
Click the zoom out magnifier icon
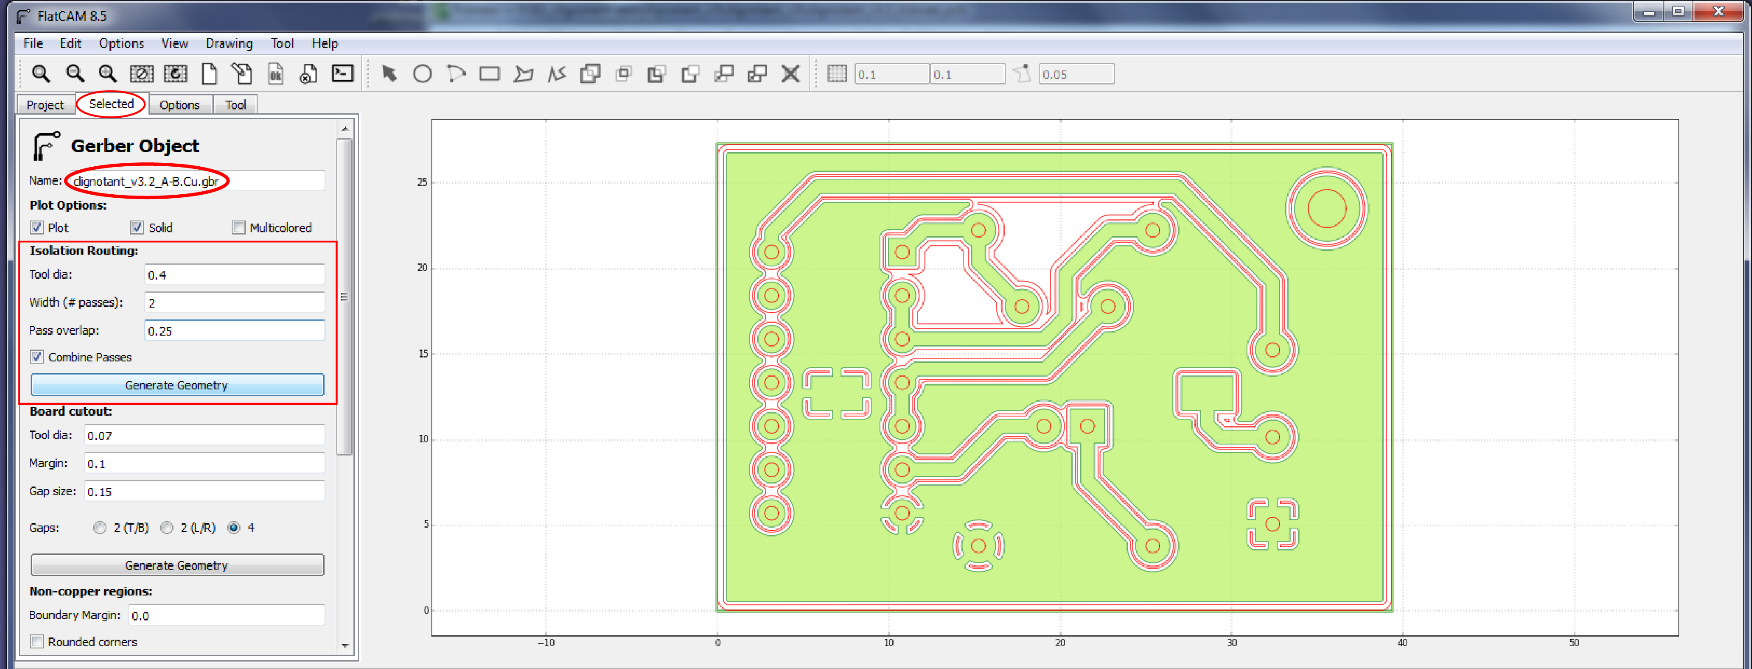click(x=75, y=74)
